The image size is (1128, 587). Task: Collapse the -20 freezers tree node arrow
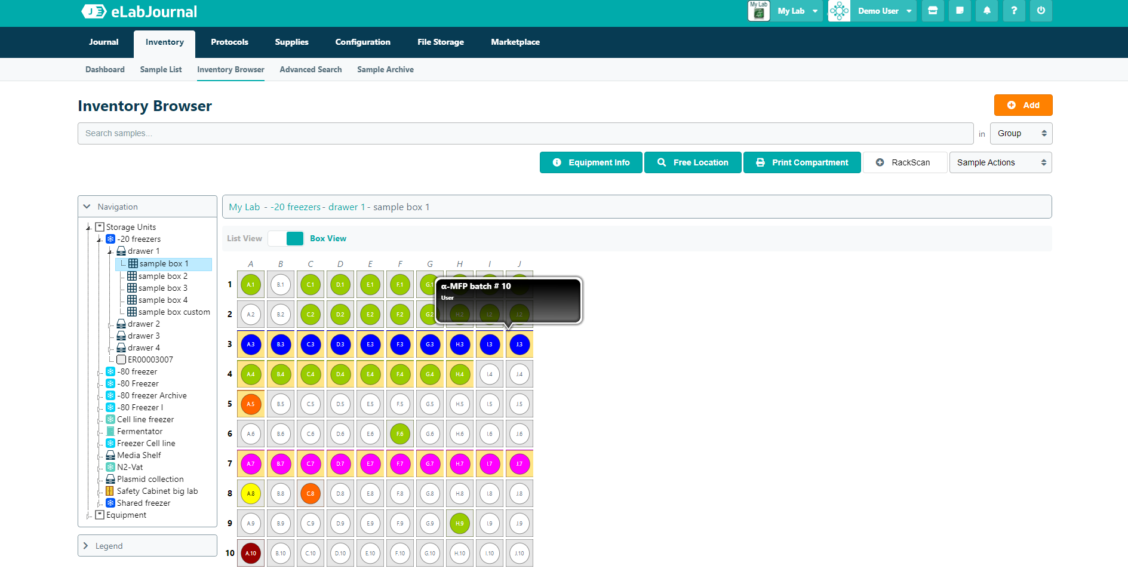click(x=100, y=239)
